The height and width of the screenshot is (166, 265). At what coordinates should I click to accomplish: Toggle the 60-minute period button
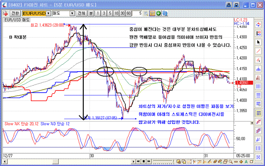click(128, 13)
